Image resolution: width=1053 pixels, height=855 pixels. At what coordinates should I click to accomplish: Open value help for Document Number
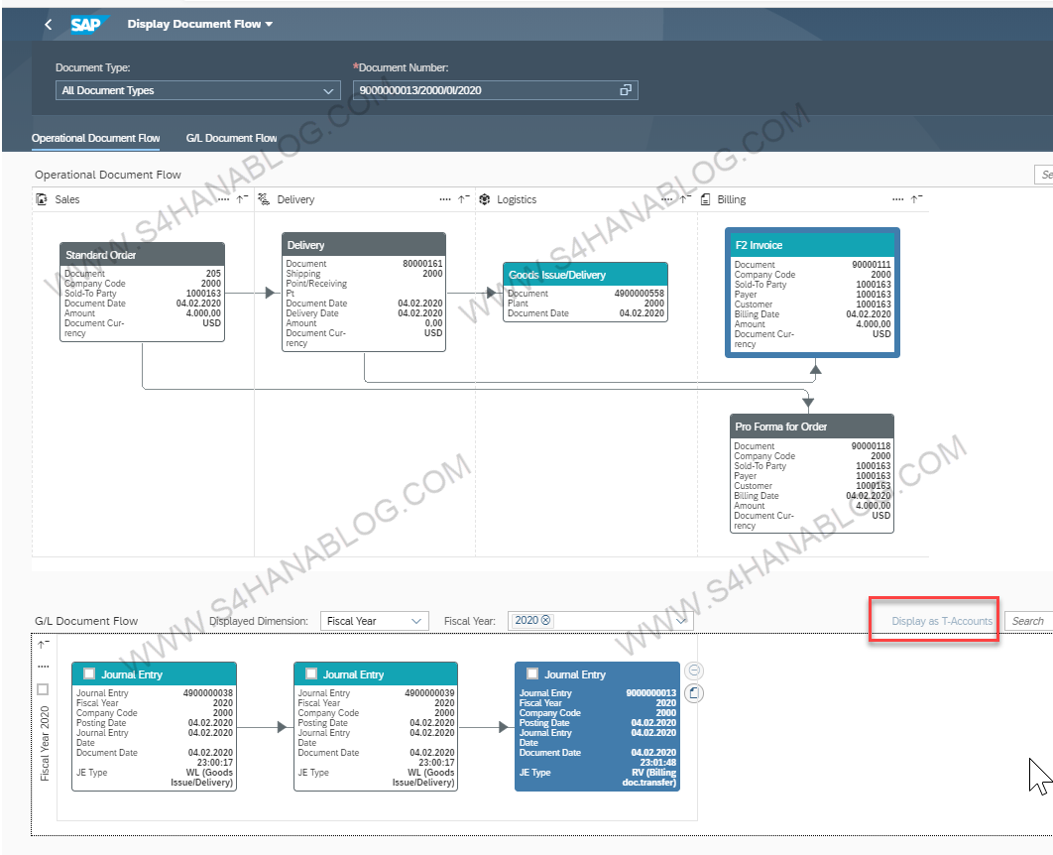pyautogui.click(x=626, y=90)
